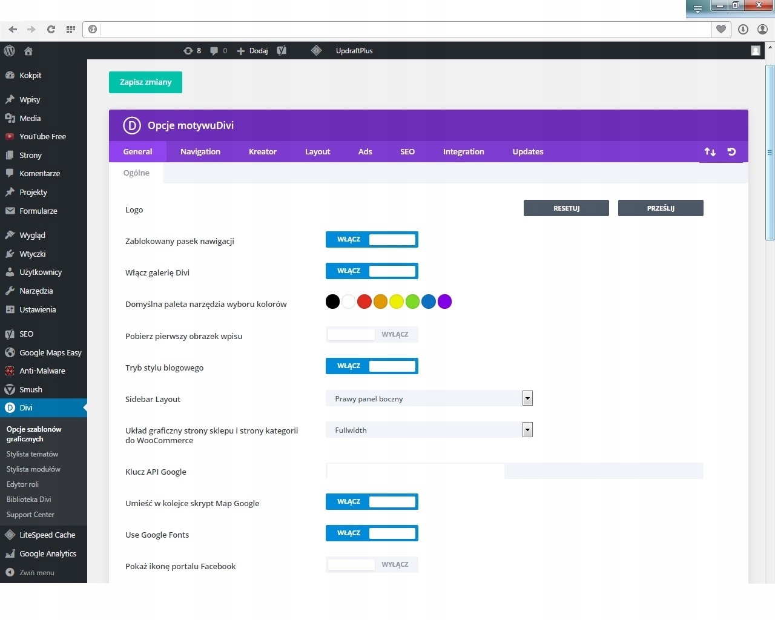This screenshot has width=775, height=620.
Task: Open YouTube Free plugin menu
Action: (44, 136)
